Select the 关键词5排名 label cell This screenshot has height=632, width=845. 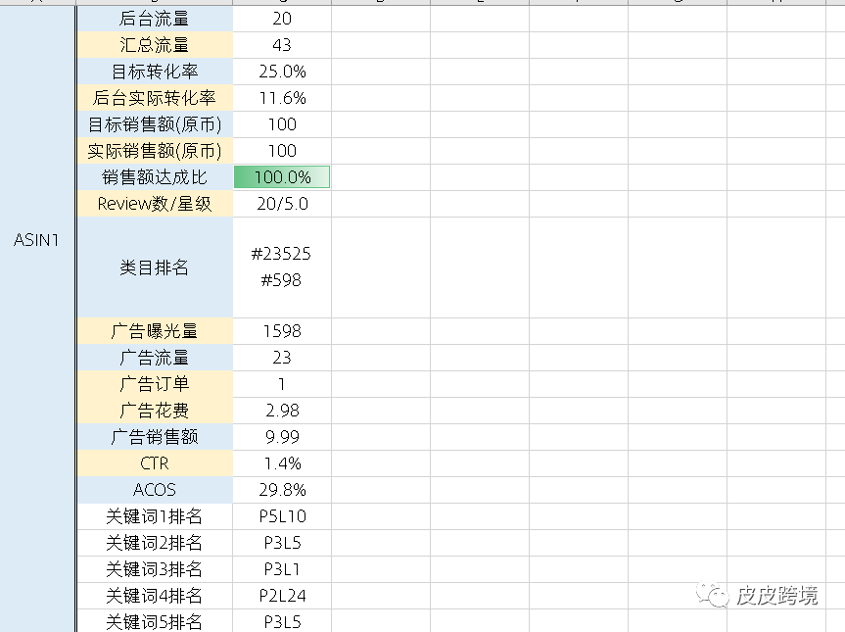click(x=154, y=621)
